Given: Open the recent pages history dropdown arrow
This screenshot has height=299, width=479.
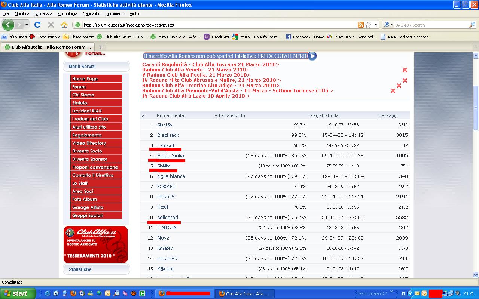Looking at the screenshot, I should coord(27,25).
